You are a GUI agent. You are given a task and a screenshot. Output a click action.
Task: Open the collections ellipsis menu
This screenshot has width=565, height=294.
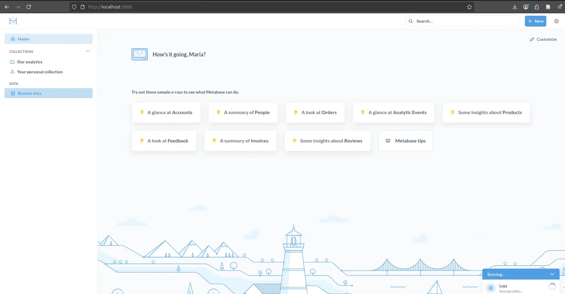[88, 51]
